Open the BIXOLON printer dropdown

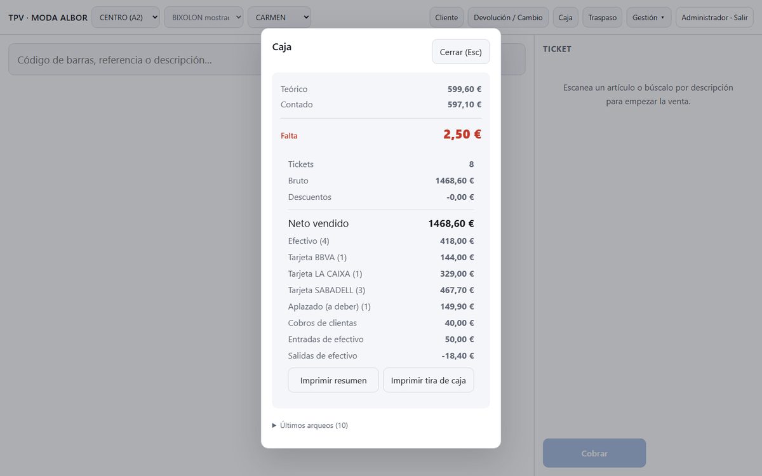[x=203, y=17]
